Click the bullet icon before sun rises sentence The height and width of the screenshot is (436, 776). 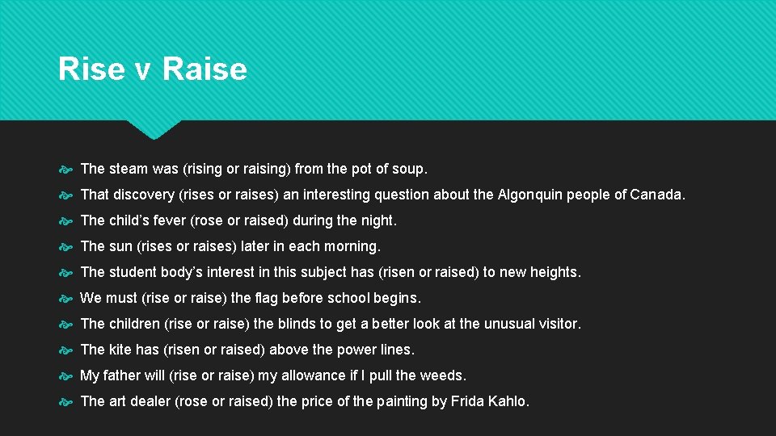point(65,247)
